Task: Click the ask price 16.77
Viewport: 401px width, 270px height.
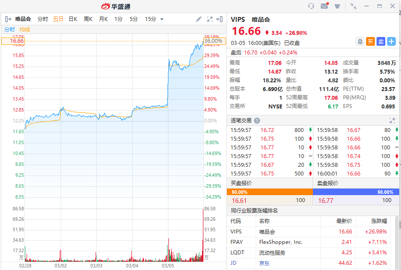Action: pyautogui.click(x=326, y=201)
